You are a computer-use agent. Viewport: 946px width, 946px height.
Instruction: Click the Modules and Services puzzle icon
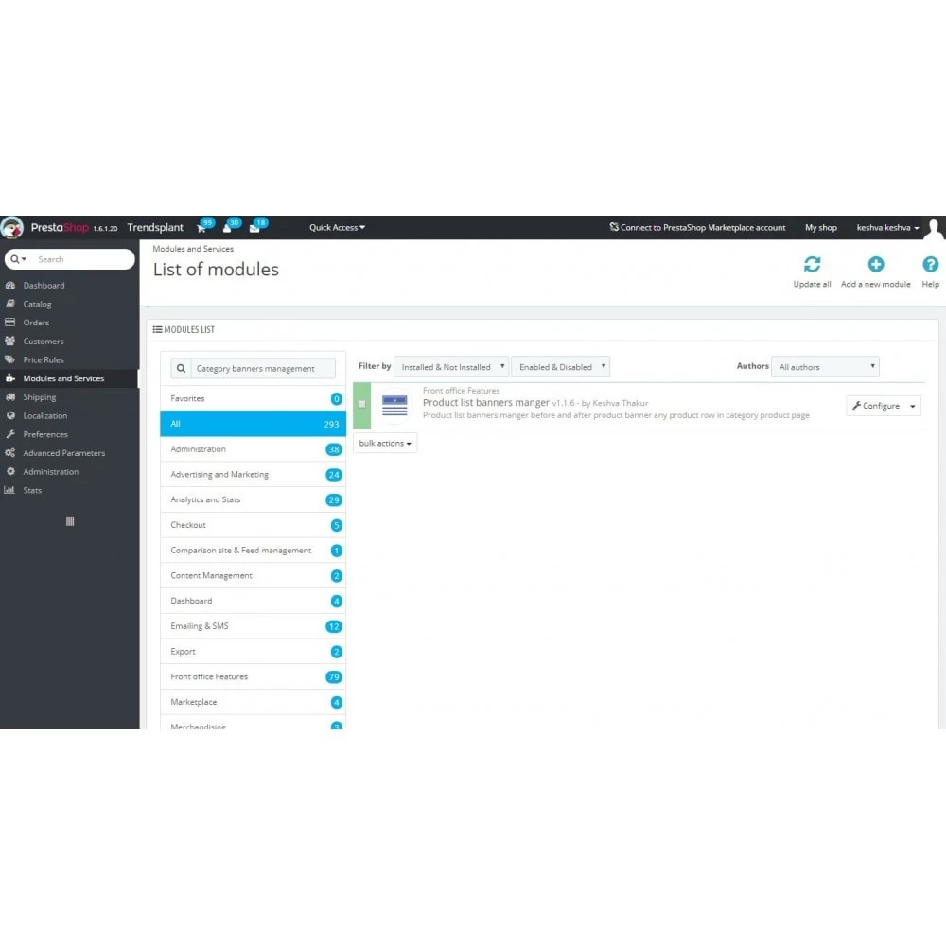point(10,378)
